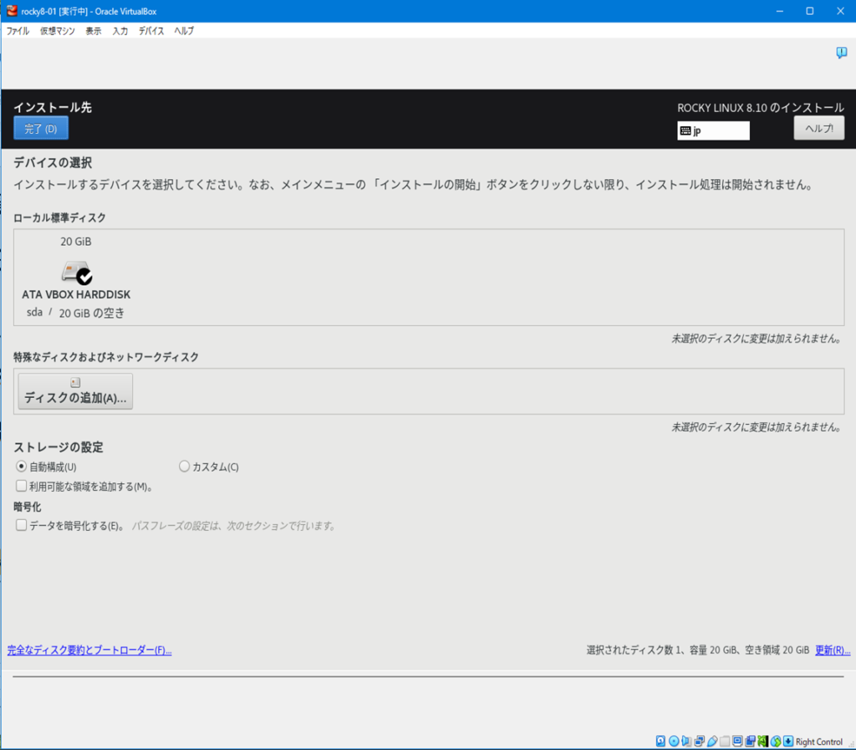Select the 自動構成 radio button
The height and width of the screenshot is (750, 856).
point(22,467)
